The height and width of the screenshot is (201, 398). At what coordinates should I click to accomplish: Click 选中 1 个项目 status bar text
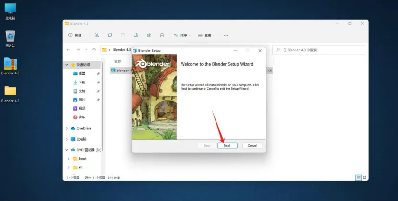point(95,177)
